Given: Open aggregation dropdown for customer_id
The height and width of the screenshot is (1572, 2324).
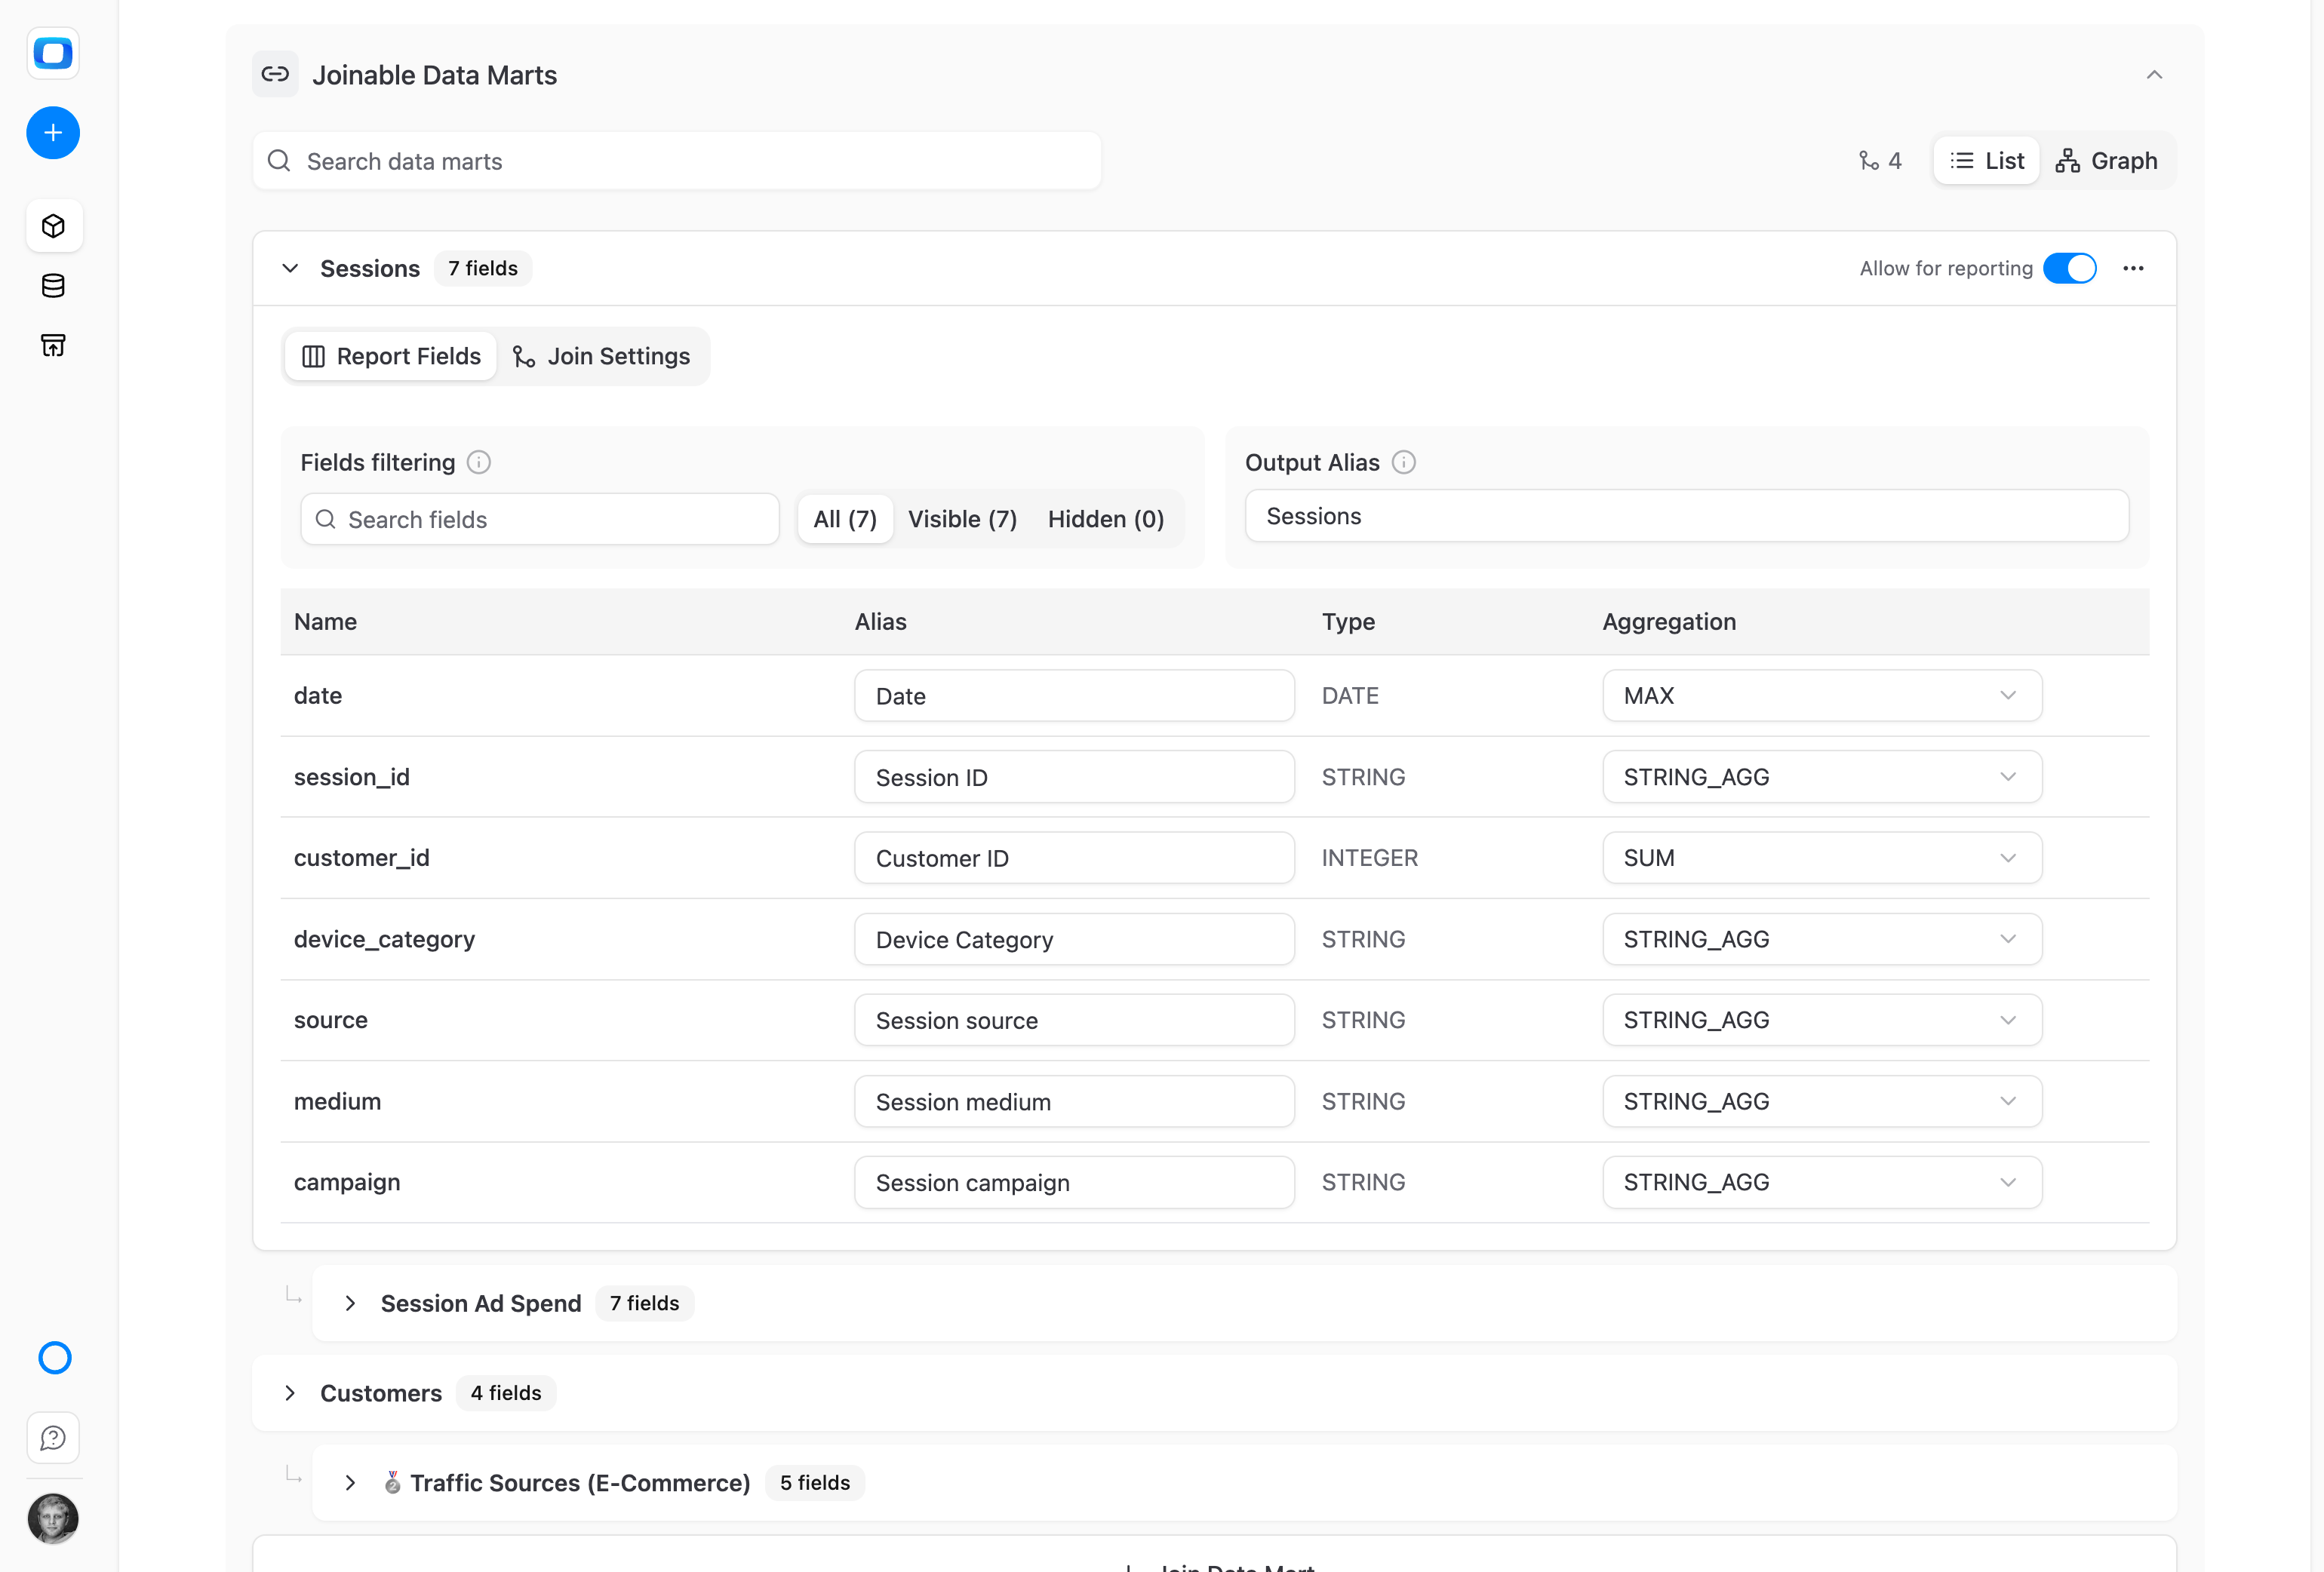Looking at the screenshot, I should click(1822, 858).
